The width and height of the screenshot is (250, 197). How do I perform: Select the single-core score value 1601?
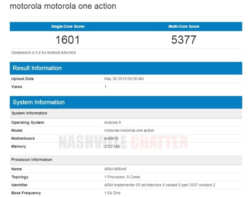click(x=68, y=40)
